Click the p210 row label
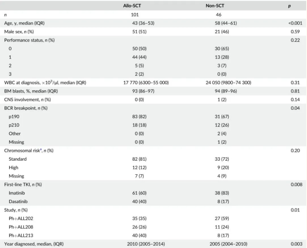307x248 pixels. (x=14, y=125)
